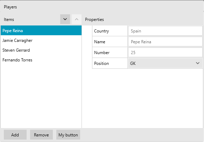
Task: Click the Remove button
Action: [x=41, y=135]
